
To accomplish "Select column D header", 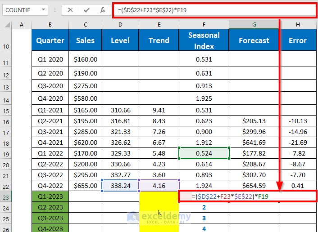I will (x=120, y=24).
